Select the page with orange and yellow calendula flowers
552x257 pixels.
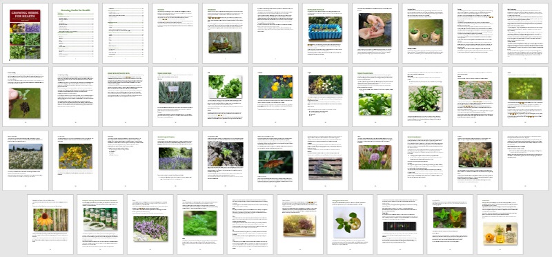click(275, 97)
